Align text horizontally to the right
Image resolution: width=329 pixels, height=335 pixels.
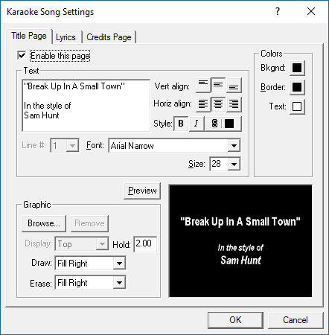click(x=234, y=104)
